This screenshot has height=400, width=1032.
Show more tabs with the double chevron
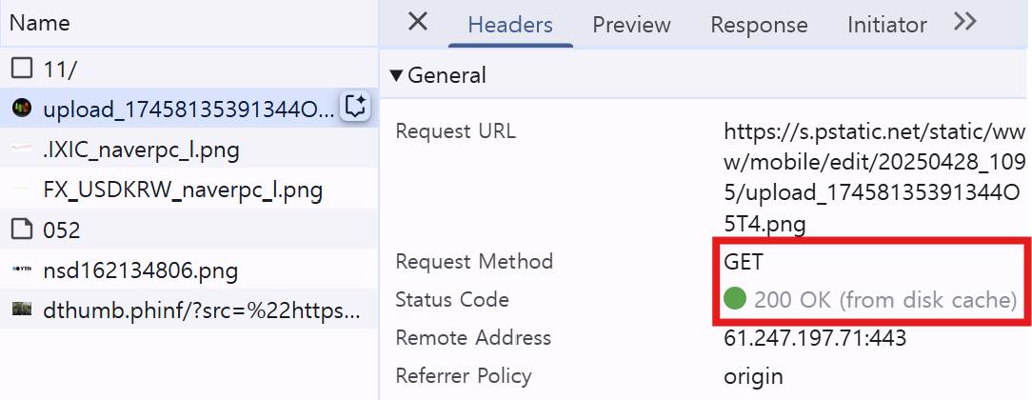tap(964, 22)
